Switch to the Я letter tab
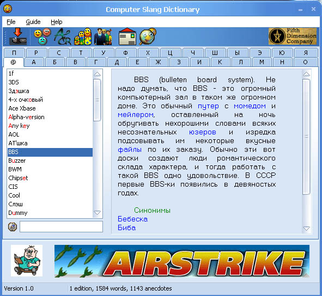322x296 pixels. [x=306, y=53]
